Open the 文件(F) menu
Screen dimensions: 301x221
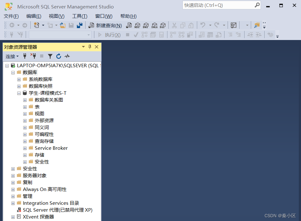click(x=11, y=16)
